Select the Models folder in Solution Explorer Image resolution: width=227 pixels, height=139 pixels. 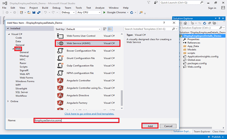point(192,50)
